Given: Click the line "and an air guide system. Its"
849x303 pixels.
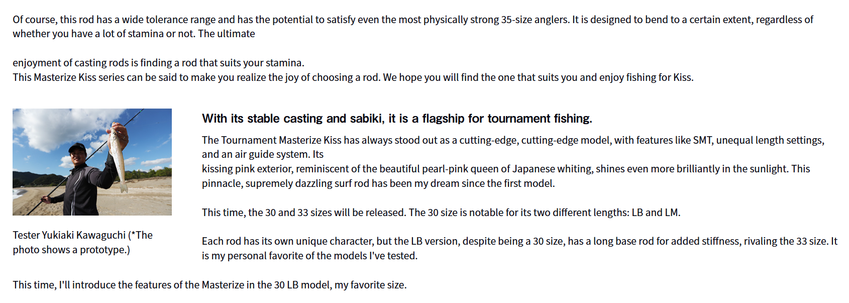Looking at the screenshot, I should pos(263,154).
